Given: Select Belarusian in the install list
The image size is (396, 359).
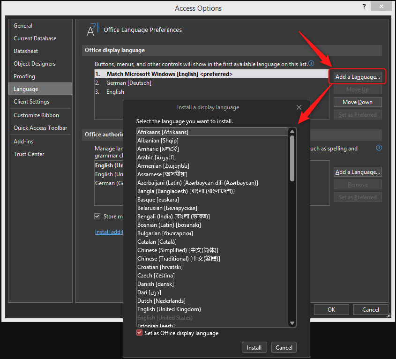Looking at the screenshot, I should (x=212, y=208).
